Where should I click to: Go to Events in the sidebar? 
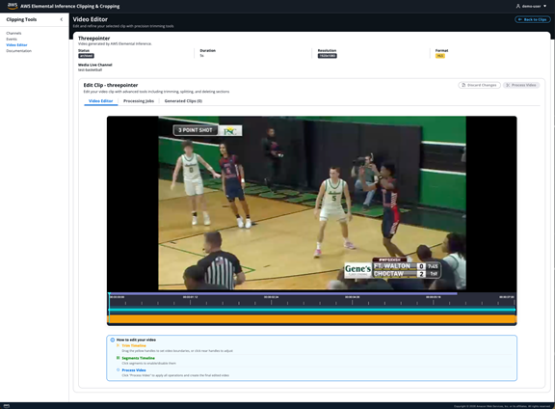[12, 39]
